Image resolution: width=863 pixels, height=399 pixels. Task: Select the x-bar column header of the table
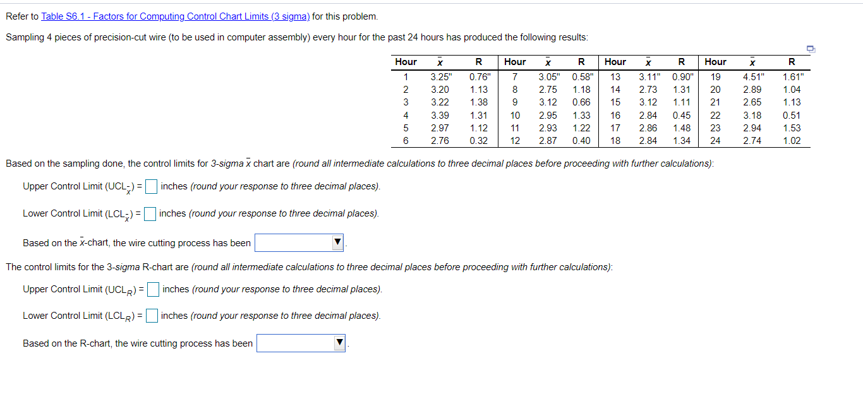pos(440,61)
